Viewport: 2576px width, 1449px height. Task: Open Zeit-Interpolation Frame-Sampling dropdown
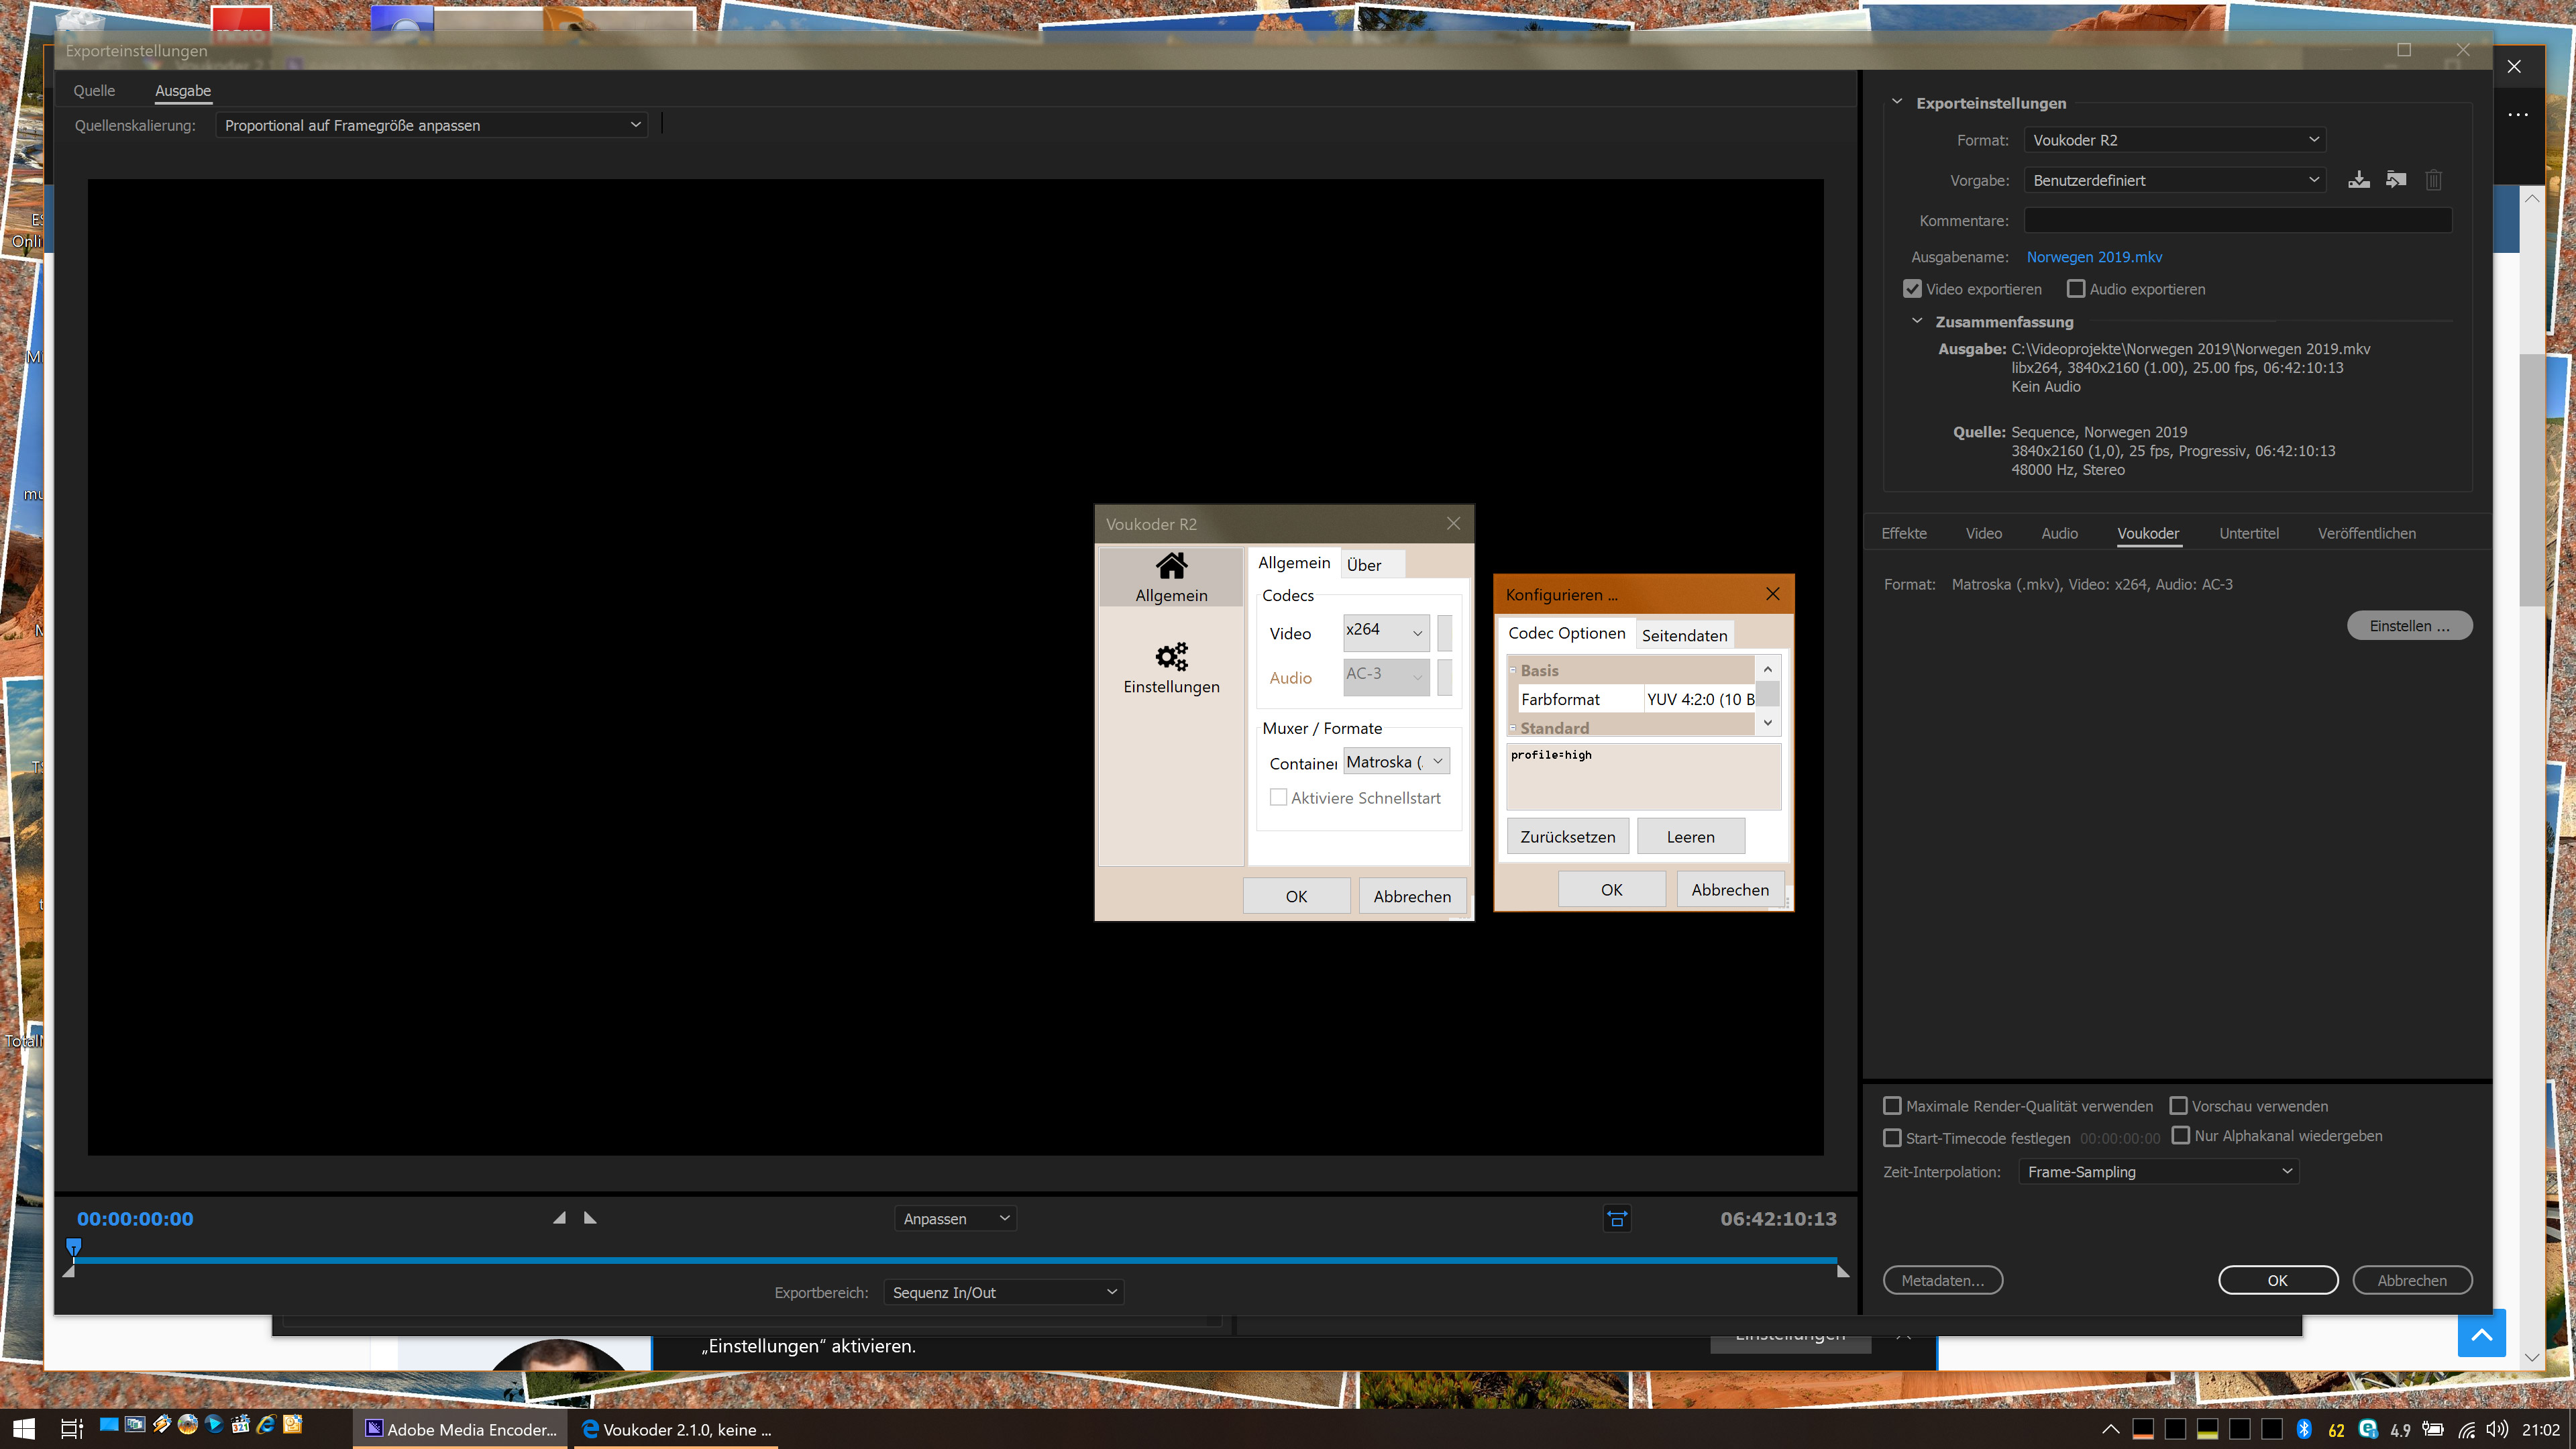tap(2158, 1172)
